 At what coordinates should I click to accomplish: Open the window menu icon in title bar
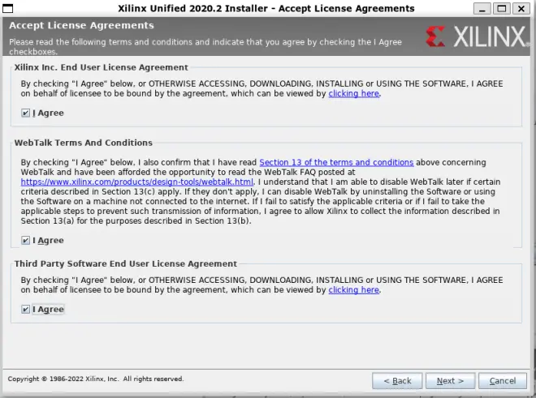pyautogui.click(x=7, y=8)
